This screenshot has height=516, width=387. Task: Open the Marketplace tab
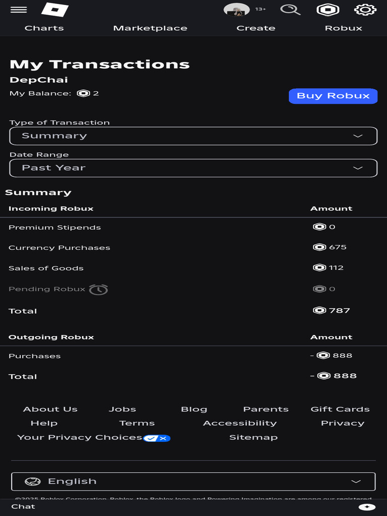(x=150, y=28)
